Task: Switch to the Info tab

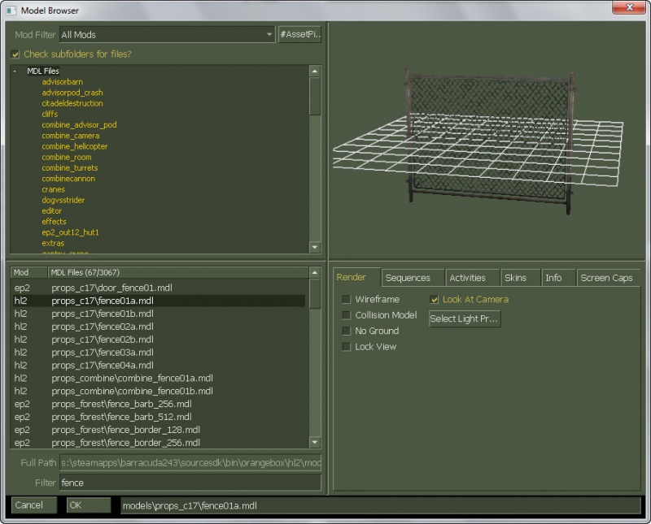Action: (x=558, y=278)
